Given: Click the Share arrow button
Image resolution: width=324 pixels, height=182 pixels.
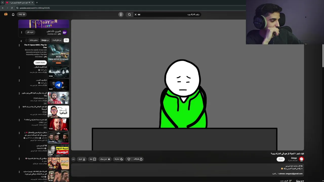Looking at the screenshot, I should tap(118, 159).
